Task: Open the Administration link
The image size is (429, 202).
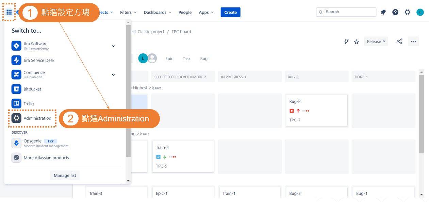Action: click(x=37, y=118)
